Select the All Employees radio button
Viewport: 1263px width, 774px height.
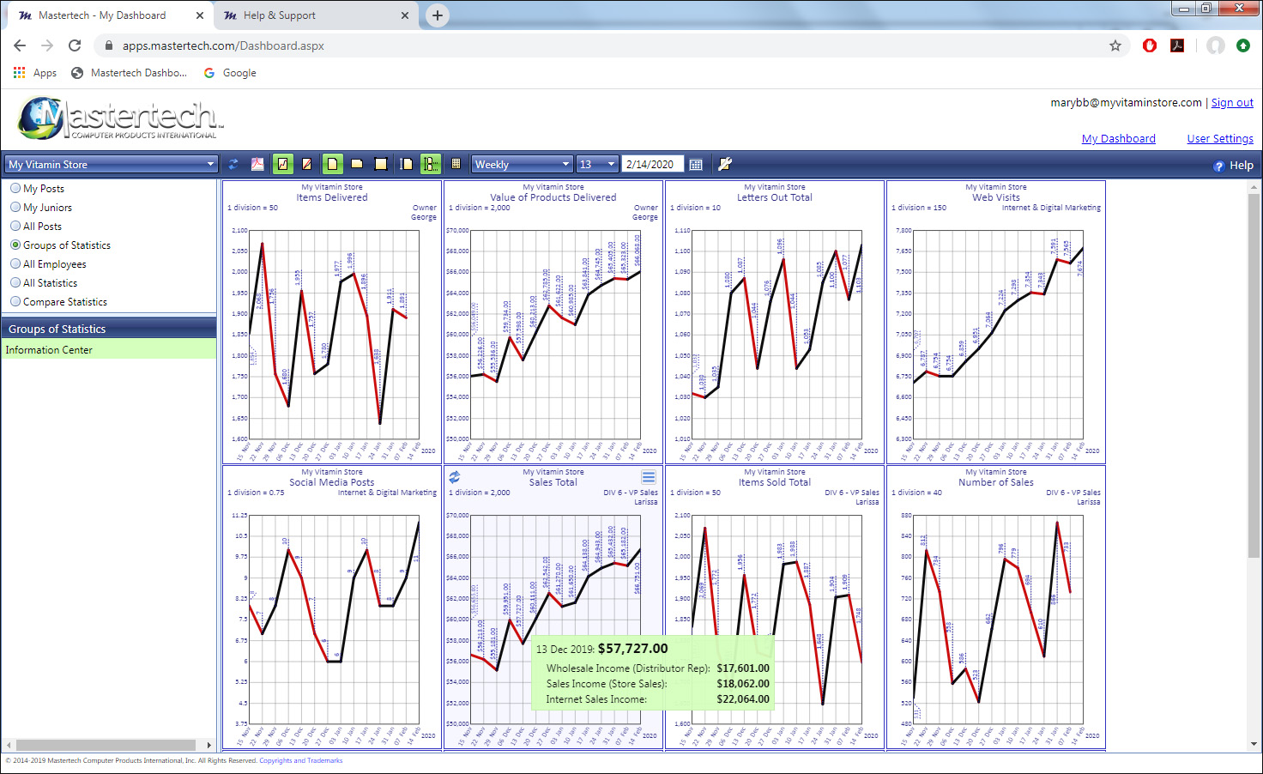pyautogui.click(x=15, y=263)
